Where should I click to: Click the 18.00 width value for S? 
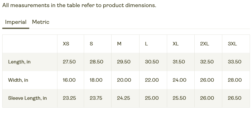coord(96,80)
